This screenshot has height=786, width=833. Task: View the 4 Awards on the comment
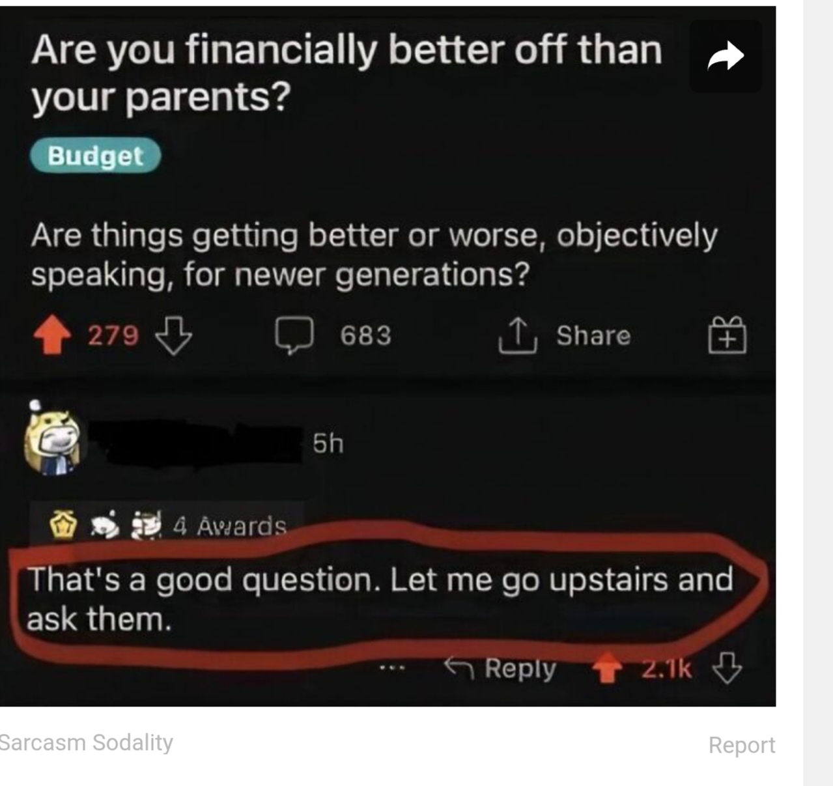pyautogui.click(x=230, y=526)
